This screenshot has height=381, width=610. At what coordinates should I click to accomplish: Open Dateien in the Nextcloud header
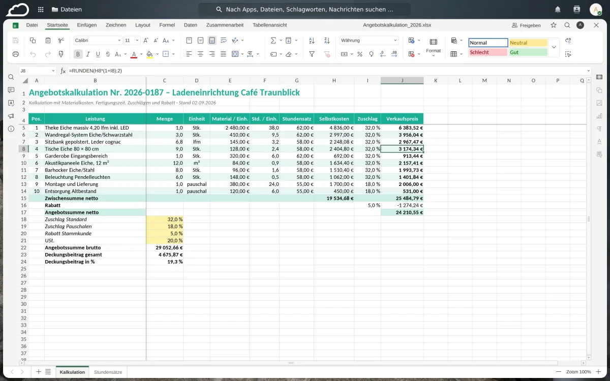pos(66,9)
